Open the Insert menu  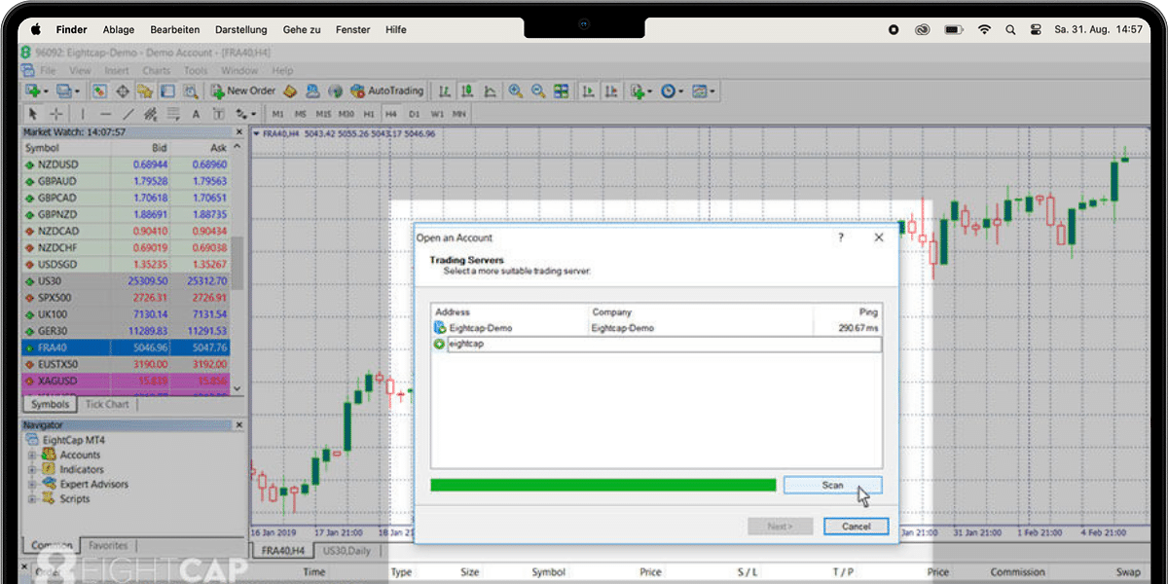[117, 70]
